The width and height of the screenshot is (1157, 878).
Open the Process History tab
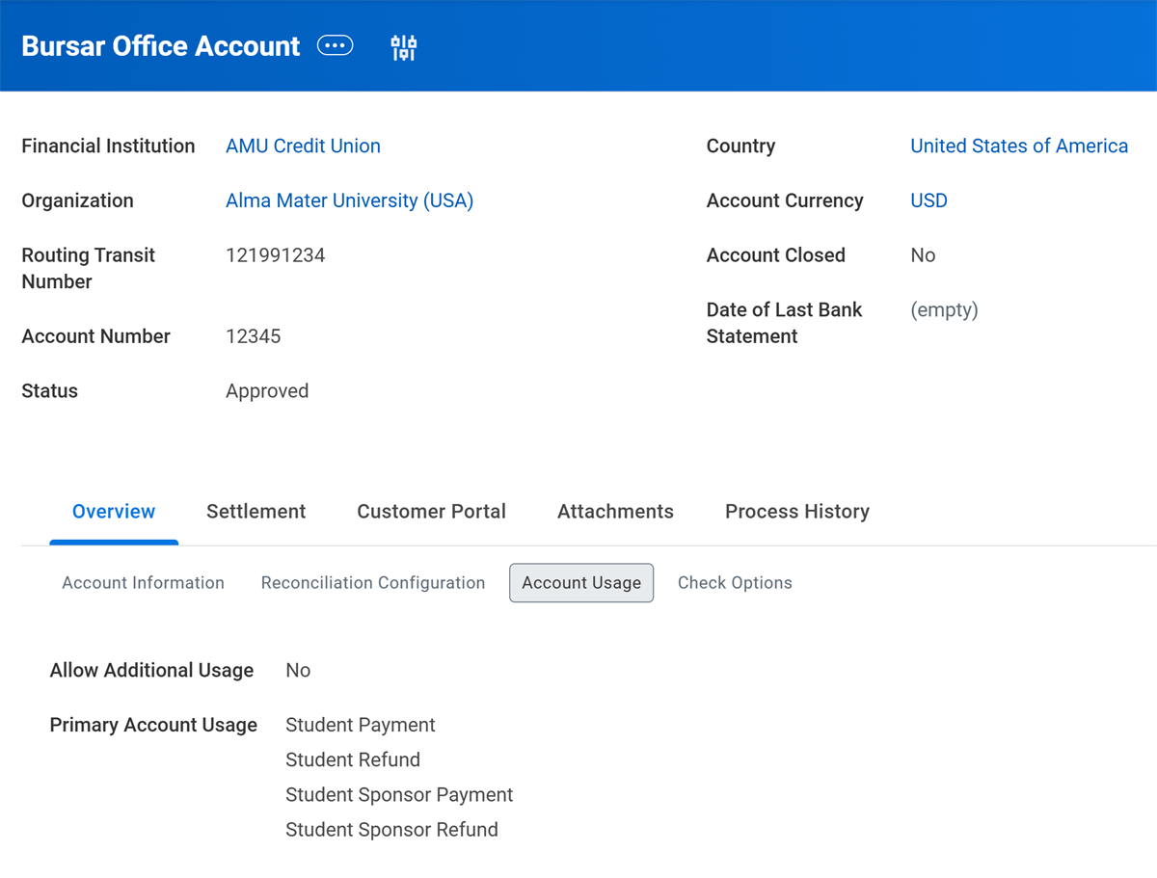click(x=797, y=512)
